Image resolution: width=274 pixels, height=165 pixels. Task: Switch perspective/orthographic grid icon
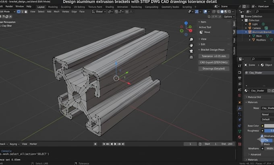[191, 57]
